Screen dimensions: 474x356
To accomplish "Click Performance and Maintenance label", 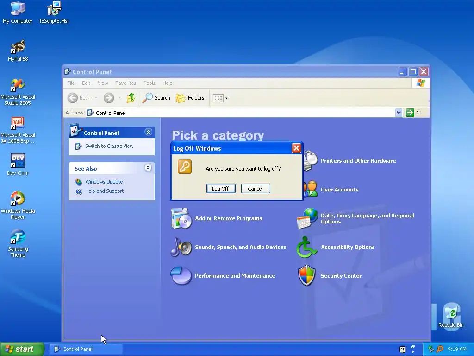I will (x=235, y=276).
